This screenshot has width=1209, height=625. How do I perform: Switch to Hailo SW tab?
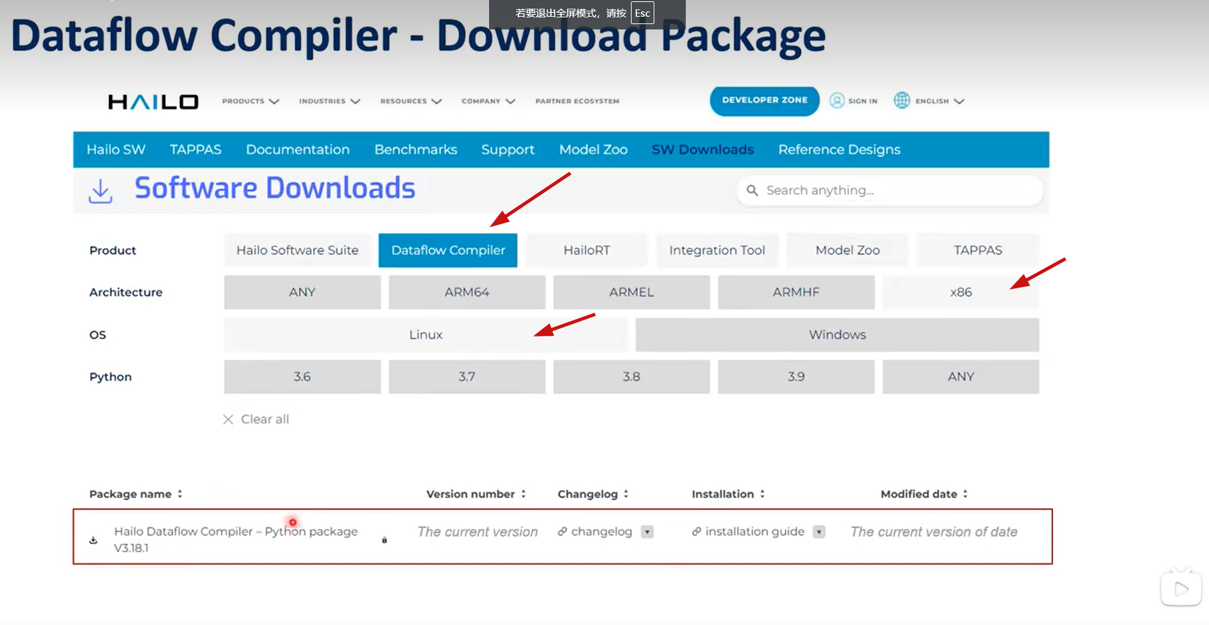[x=116, y=150]
